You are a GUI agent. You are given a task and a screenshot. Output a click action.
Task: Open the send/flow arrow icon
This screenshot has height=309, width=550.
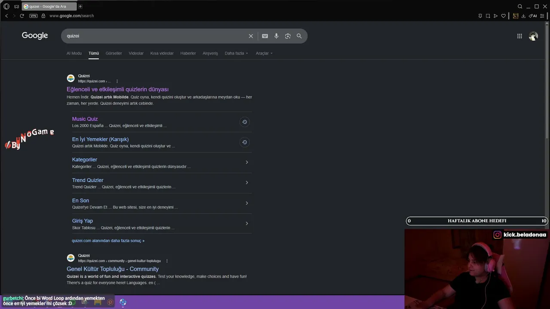point(495,16)
